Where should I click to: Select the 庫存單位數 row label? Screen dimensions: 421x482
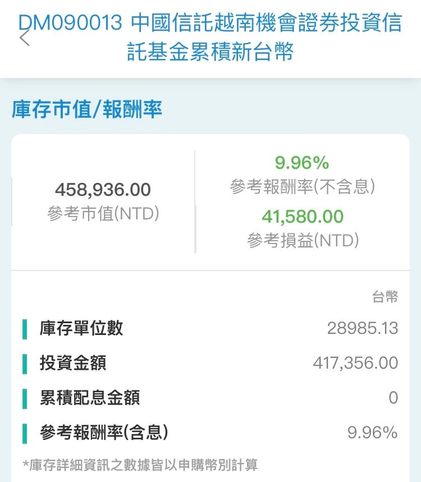[x=81, y=328]
